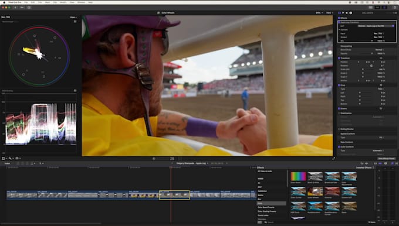The image size is (399, 226).
Task: Click the Save Effects Preset button
Action: pos(386,159)
